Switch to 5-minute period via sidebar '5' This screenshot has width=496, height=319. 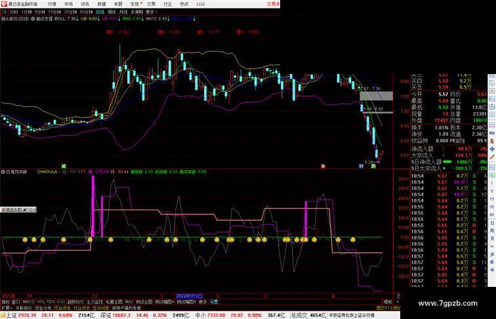point(492,191)
